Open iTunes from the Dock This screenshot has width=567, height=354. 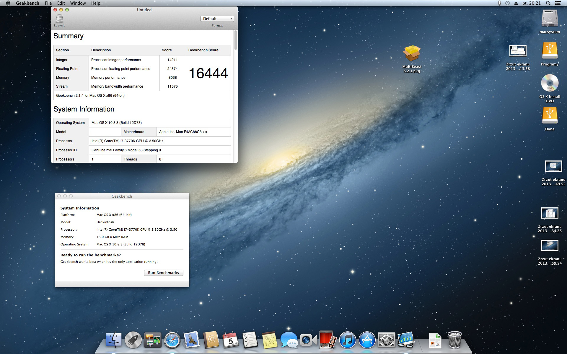pos(348,340)
